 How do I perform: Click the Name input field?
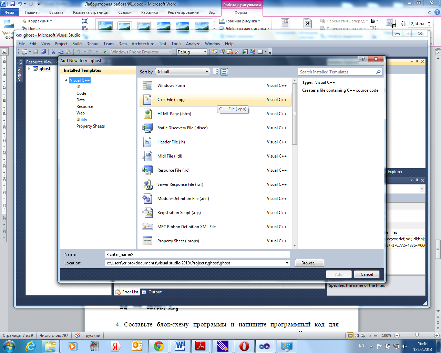click(x=197, y=254)
